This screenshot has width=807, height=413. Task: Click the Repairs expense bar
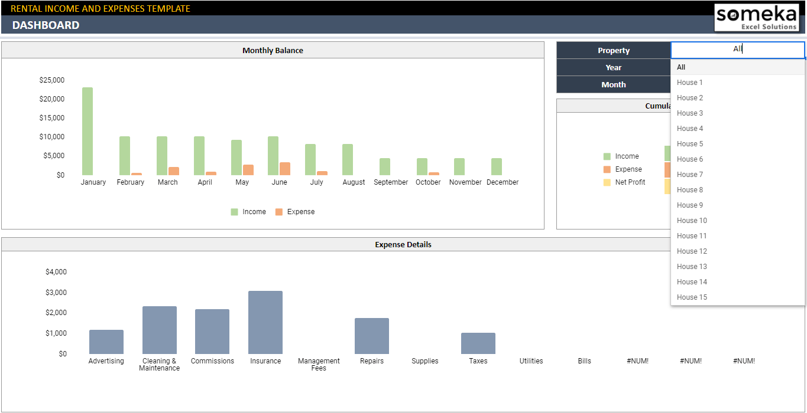pos(372,336)
